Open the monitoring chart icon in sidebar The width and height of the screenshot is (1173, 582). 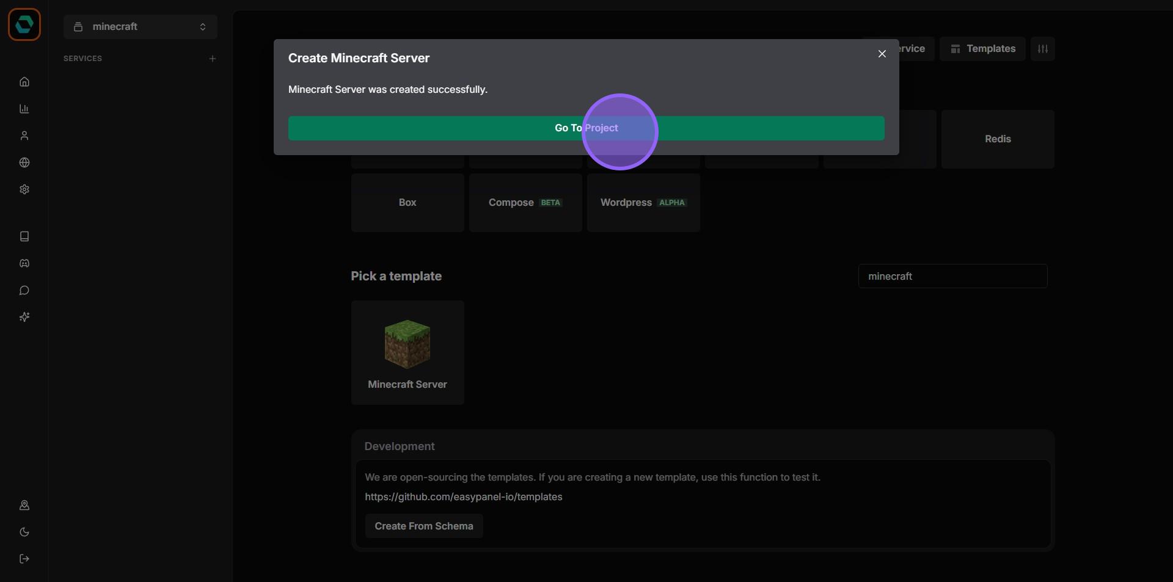click(x=24, y=109)
